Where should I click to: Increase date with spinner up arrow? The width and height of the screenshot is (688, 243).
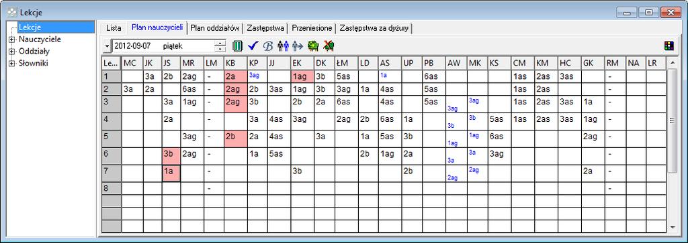tap(220, 44)
